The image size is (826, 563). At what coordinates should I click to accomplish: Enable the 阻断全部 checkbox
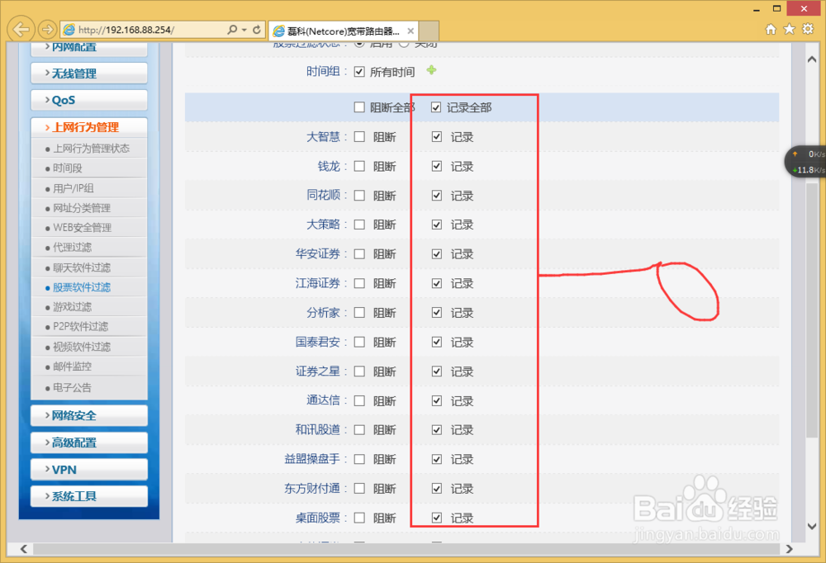point(359,106)
